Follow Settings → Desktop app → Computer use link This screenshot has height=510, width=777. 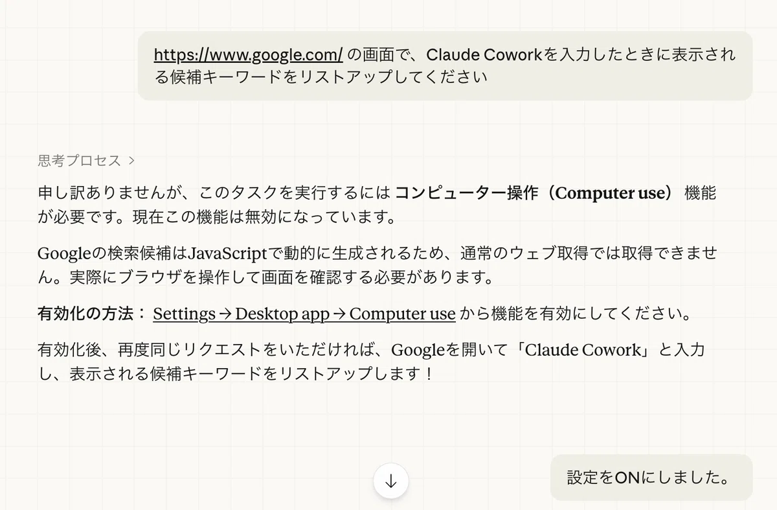(304, 314)
